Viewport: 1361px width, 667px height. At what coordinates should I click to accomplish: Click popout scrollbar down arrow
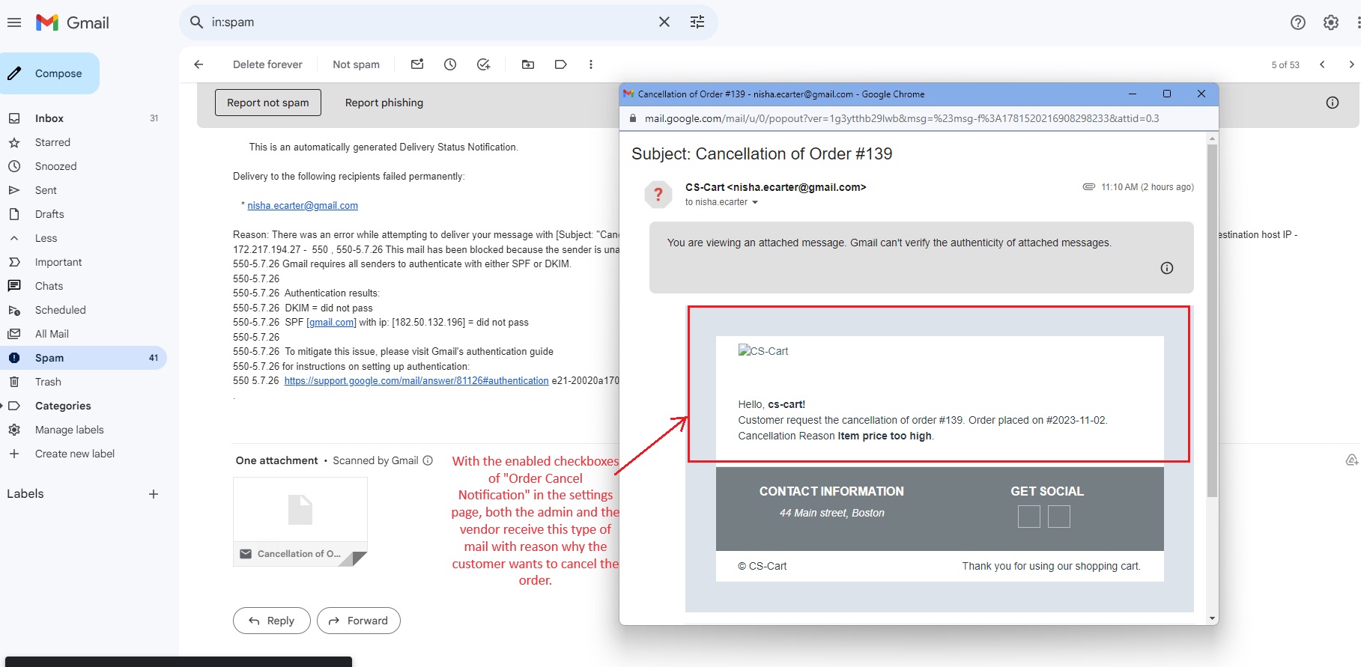point(1212,618)
